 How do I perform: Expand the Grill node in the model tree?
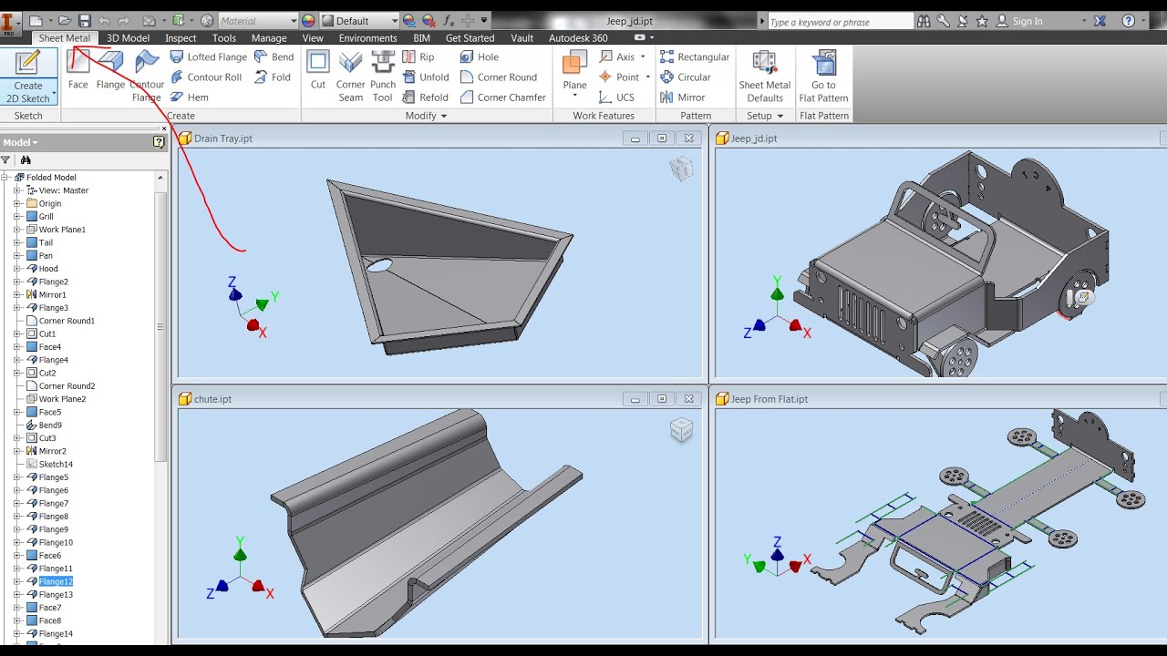[x=16, y=217]
